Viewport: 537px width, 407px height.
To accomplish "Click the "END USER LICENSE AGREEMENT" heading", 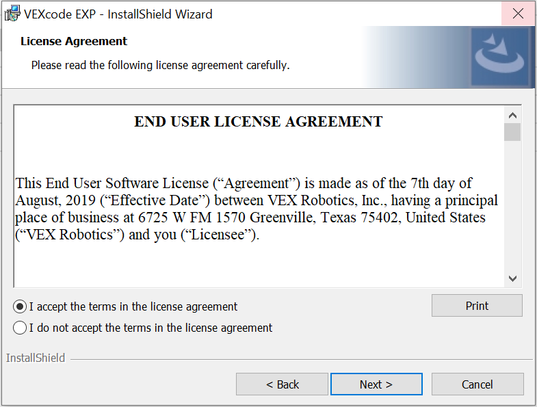I will point(258,122).
